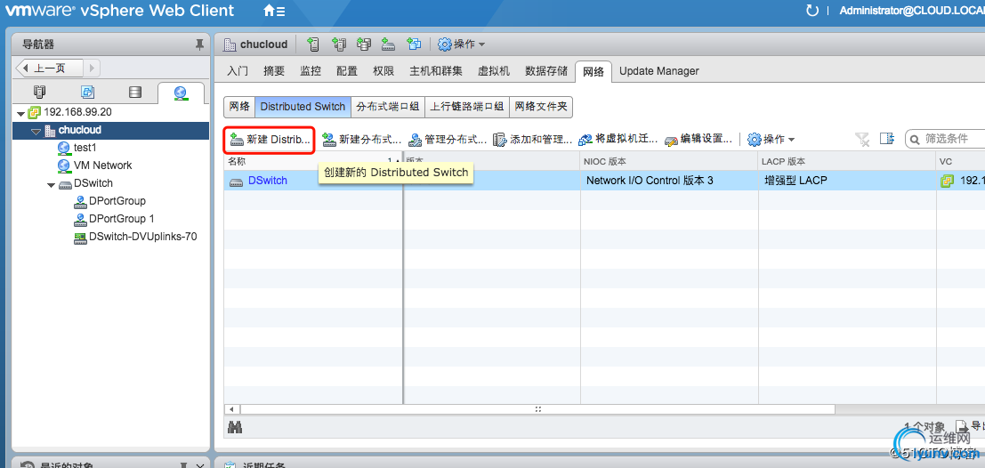The height and width of the screenshot is (468, 985).
Task: Sort by the NIOC version column header
Action: [669, 161]
